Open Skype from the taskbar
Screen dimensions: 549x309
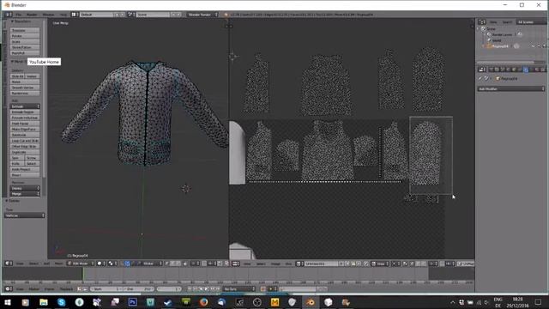[61, 302]
